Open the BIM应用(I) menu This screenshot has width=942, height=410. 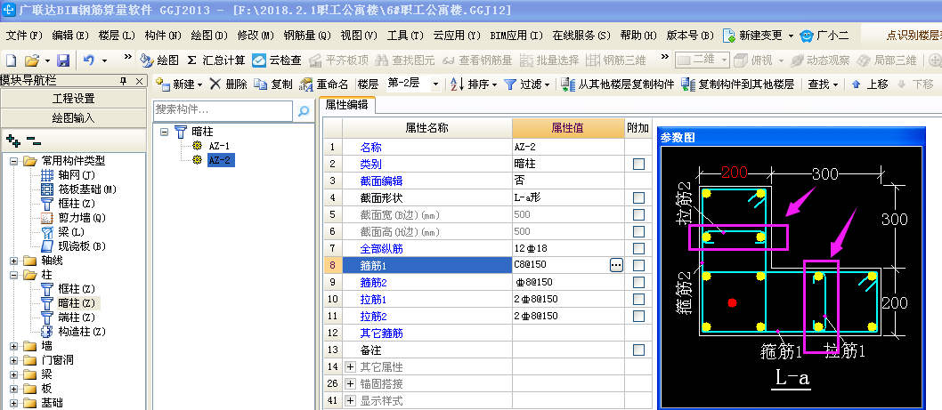point(516,36)
